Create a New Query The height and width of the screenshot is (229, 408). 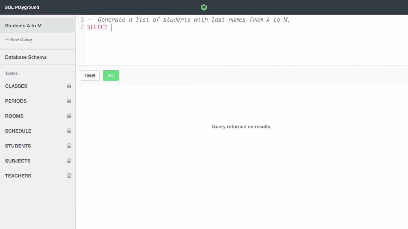[18, 39]
